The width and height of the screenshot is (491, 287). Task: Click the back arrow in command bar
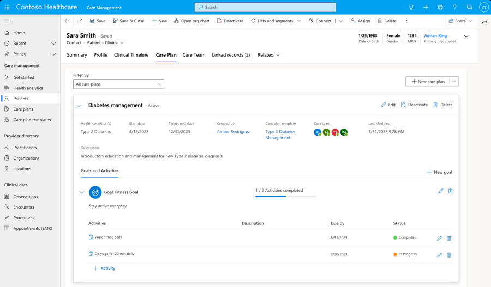[x=67, y=21]
